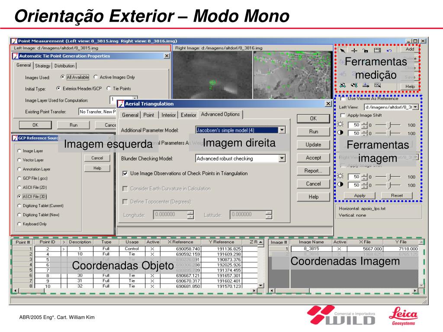Viewport: 443px width, 332px height.
Task: Click the green double-arrow icon in measurement tools
Action: [x=343, y=85]
